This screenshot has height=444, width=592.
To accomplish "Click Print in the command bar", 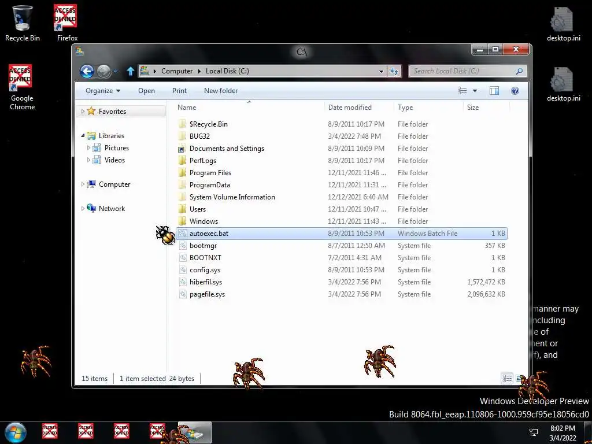I will (x=179, y=91).
